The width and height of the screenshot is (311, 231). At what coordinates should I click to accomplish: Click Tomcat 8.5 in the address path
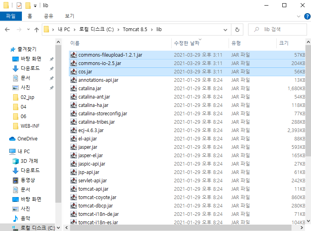[x=135, y=30]
